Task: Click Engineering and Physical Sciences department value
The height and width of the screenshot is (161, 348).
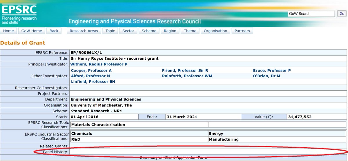Action: (x=106, y=99)
